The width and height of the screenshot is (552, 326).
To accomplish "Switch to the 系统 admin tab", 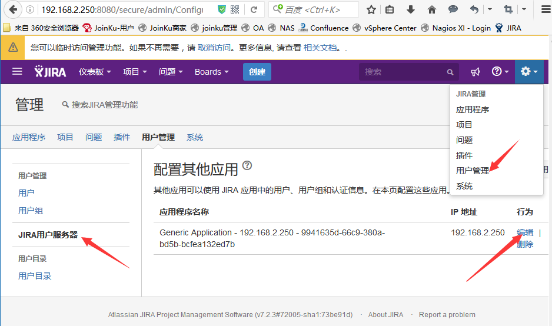I will coord(195,137).
